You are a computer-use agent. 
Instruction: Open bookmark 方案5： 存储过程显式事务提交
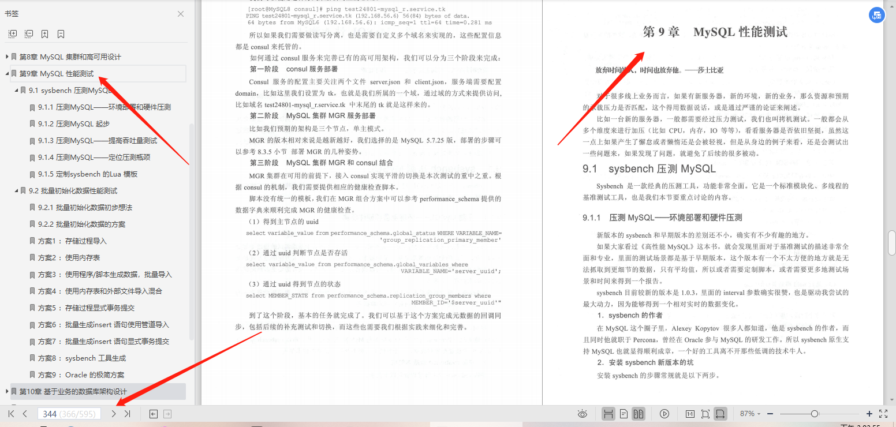(x=87, y=308)
